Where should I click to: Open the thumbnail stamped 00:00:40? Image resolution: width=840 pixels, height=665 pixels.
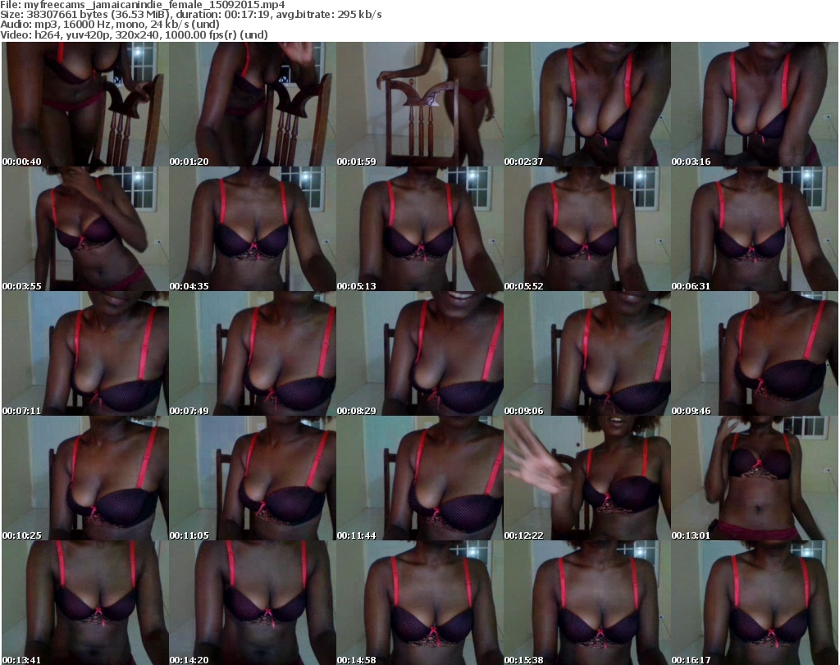[x=85, y=104]
